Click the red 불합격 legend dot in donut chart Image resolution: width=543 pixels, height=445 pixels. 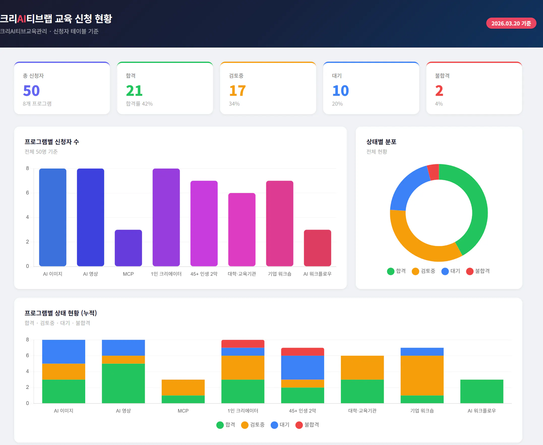click(470, 271)
